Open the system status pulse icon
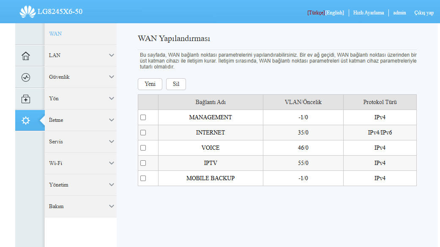Image resolution: width=440 pixels, height=247 pixels. [x=26, y=77]
